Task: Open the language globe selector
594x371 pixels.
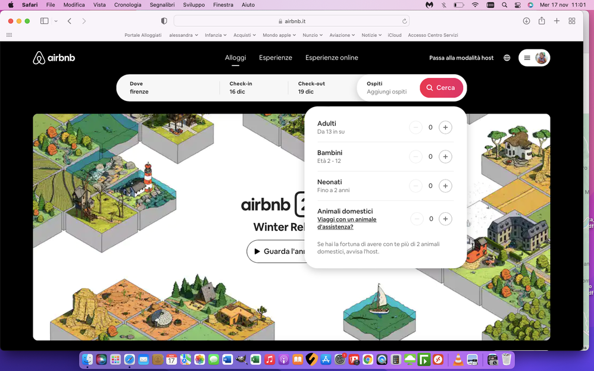Action: [x=507, y=58]
